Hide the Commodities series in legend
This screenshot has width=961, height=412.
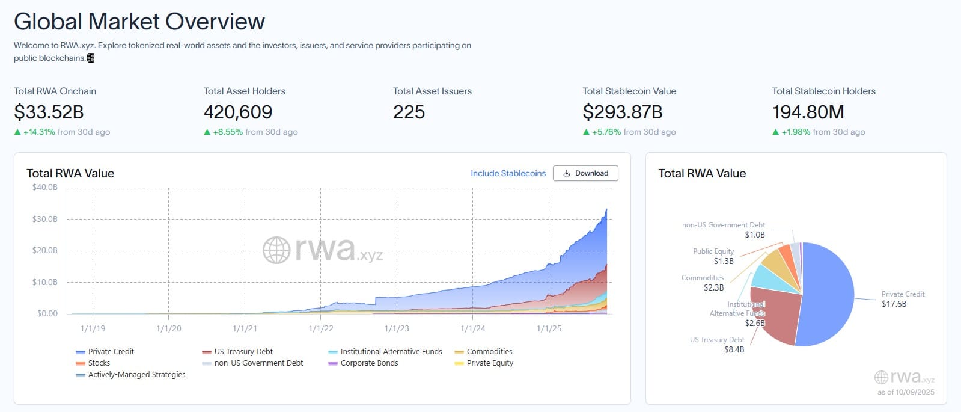[489, 352]
